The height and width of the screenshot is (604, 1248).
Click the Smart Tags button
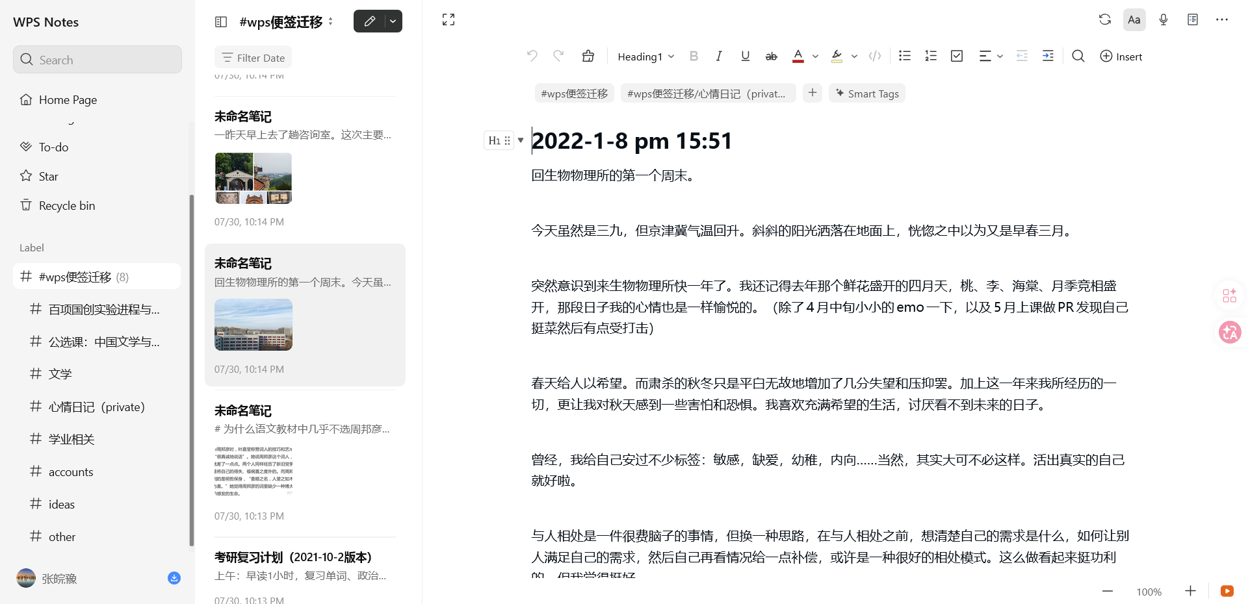click(867, 94)
